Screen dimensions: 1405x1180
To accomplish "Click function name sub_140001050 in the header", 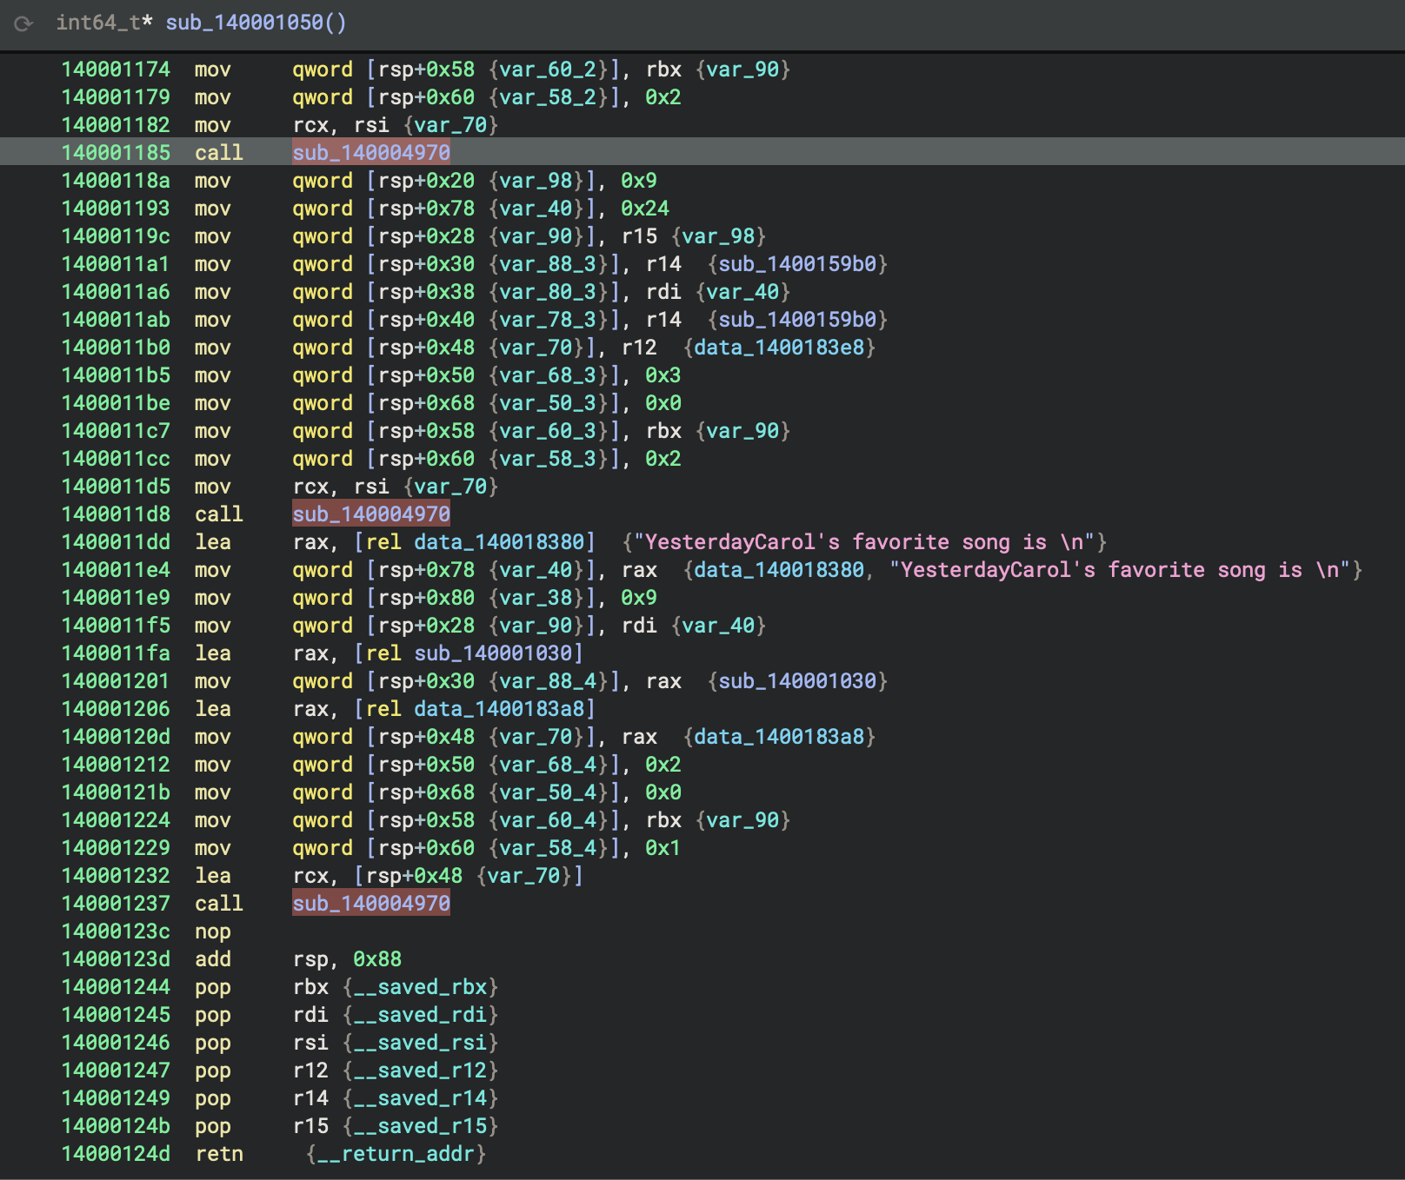I will (x=245, y=23).
